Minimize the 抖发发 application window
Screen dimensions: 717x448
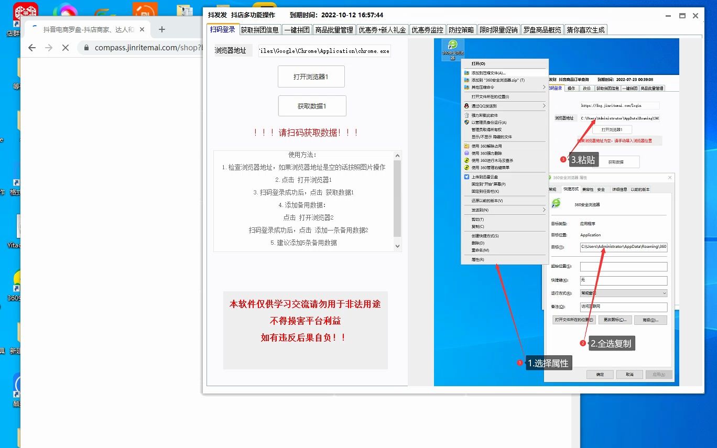[668, 16]
